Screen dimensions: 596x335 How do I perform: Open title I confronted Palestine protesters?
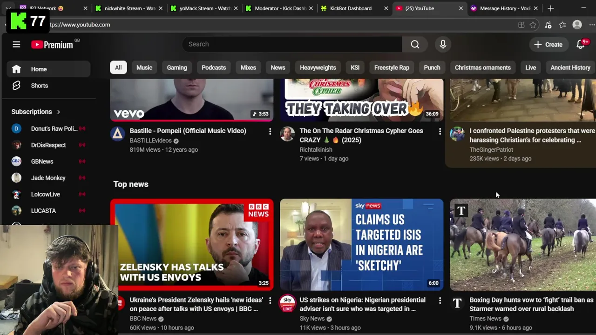532,135
